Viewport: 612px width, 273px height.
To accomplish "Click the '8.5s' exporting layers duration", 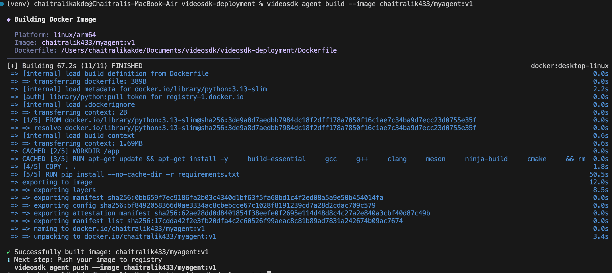I will tap(601, 190).
